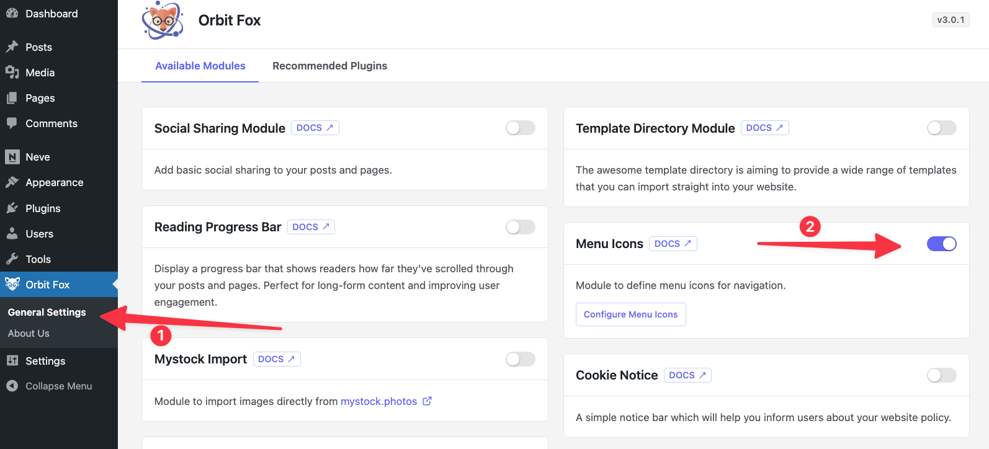This screenshot has width=989, height=449.
Task: Switch to the Recommended Plugins tab
Action: 329,66
